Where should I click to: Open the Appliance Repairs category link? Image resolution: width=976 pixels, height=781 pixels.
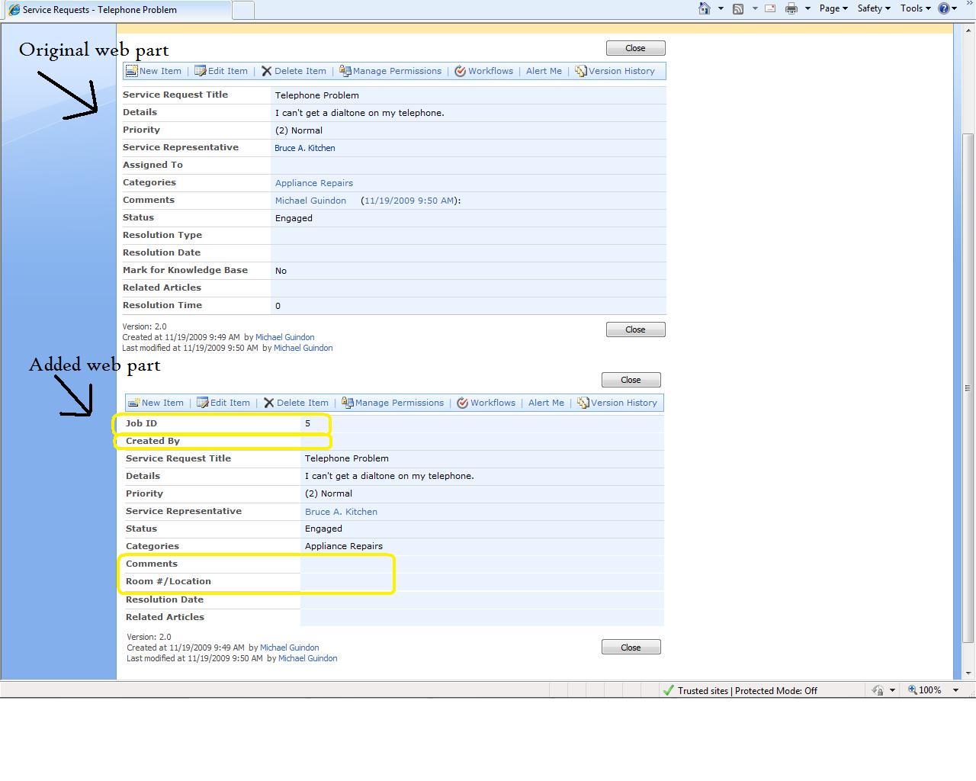click(x=314, y=183)
